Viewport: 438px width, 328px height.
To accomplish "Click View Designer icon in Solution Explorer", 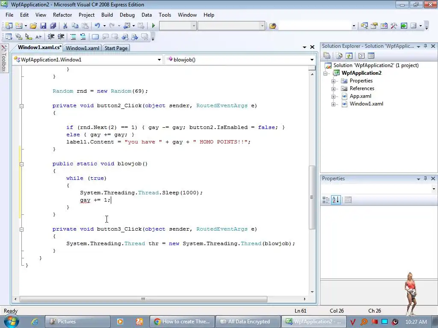I will pos(371,56).
